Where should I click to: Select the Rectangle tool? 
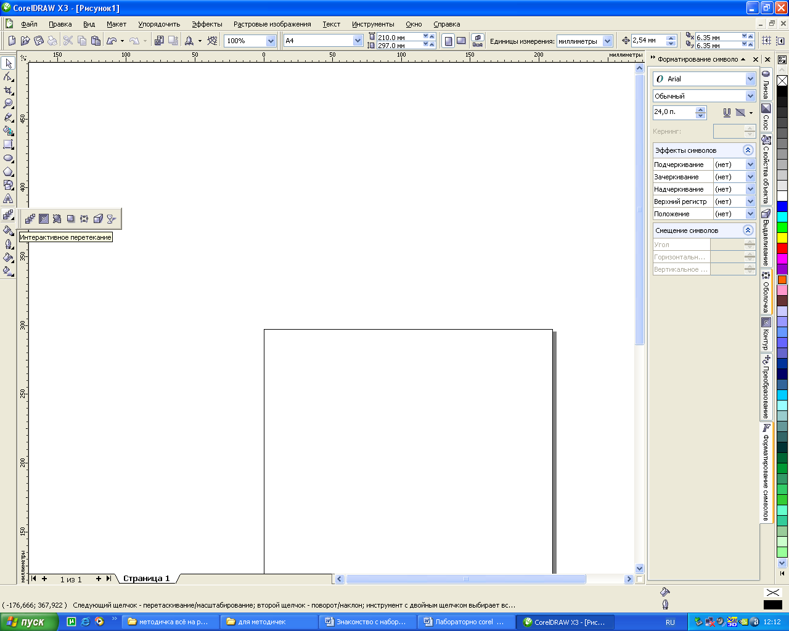pos(8,144)
